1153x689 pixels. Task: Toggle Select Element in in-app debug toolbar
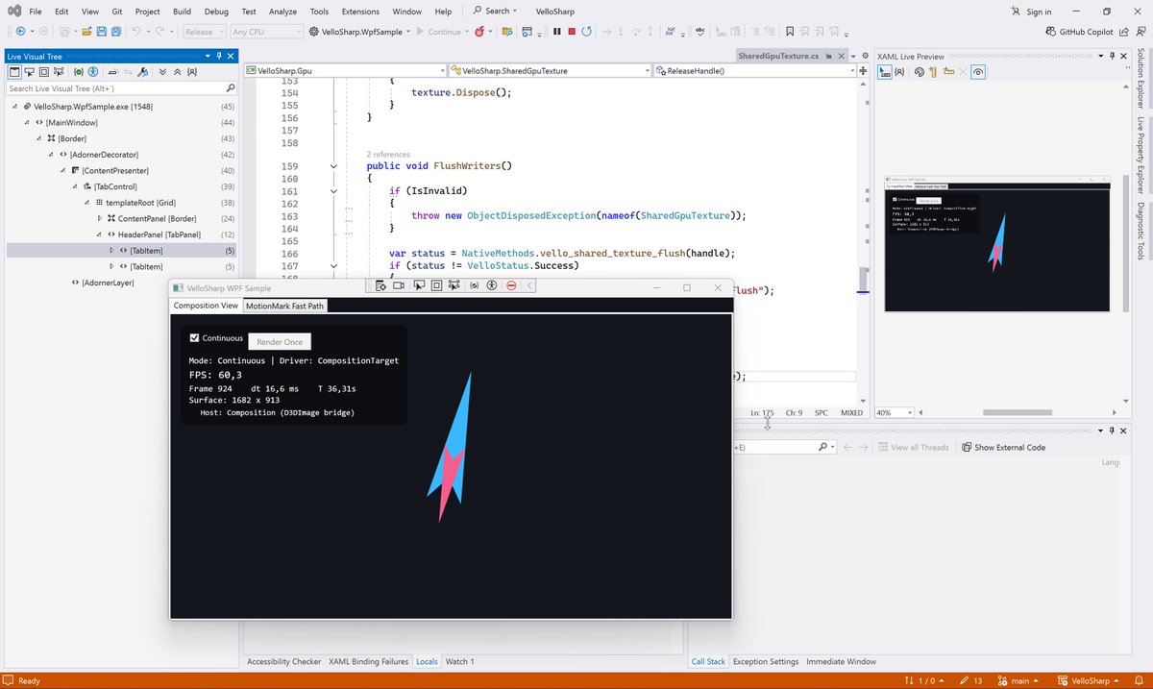pos(418,285)
